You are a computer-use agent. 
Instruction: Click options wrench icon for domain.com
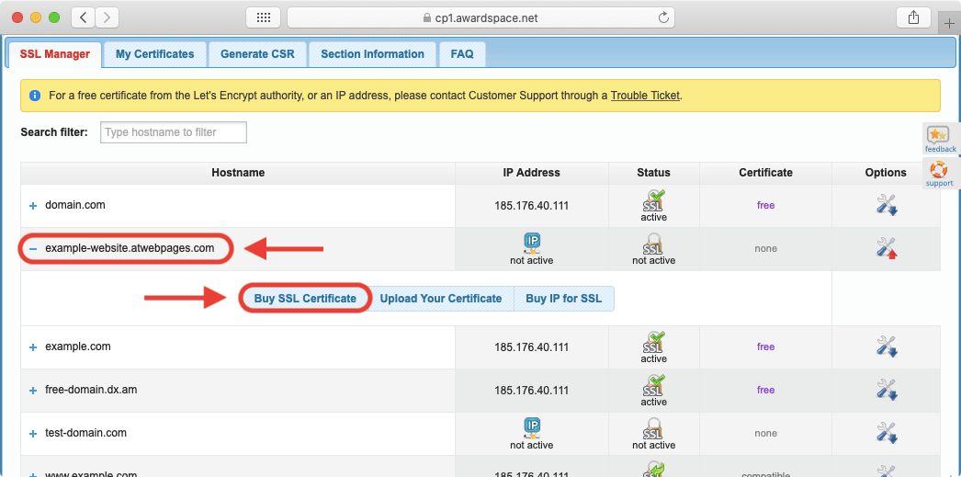(x=886, y=205)
